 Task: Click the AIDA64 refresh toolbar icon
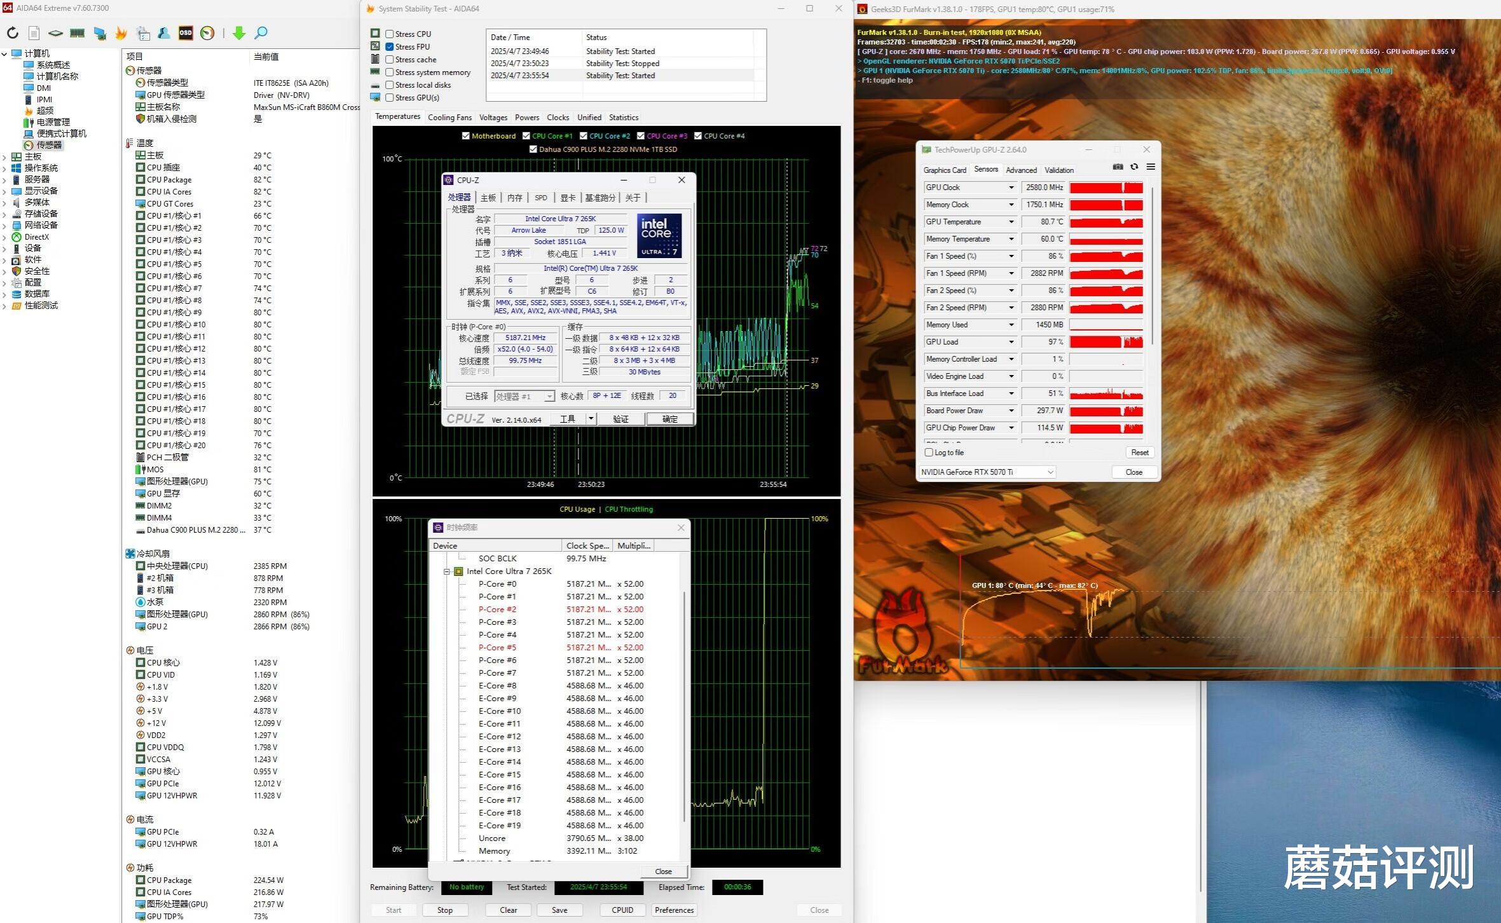[x=13, y=33]
